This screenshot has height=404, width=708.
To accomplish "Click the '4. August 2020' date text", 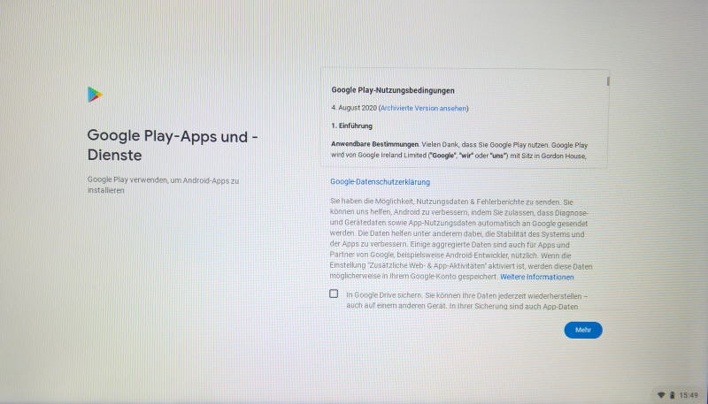I will click(x=353, y=108).
